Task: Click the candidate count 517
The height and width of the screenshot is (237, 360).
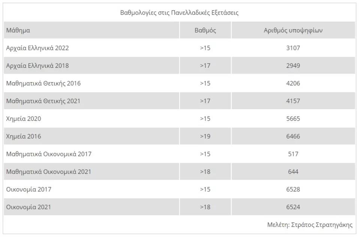Action: click(x=293, y=154)
